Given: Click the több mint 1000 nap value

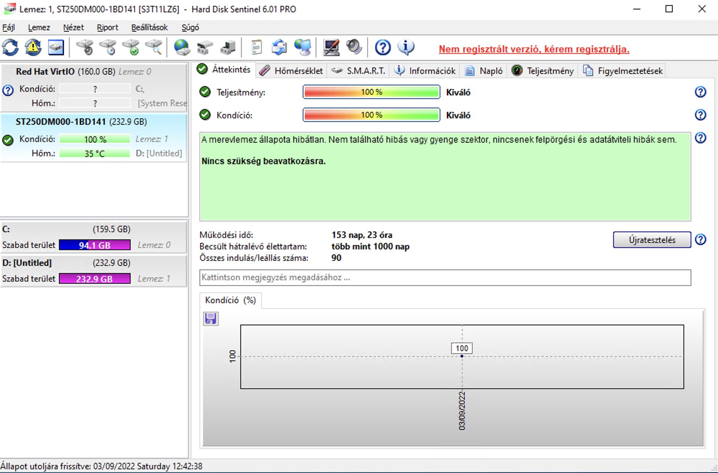Looking at the screenshot, I should (x=370, y=247).
